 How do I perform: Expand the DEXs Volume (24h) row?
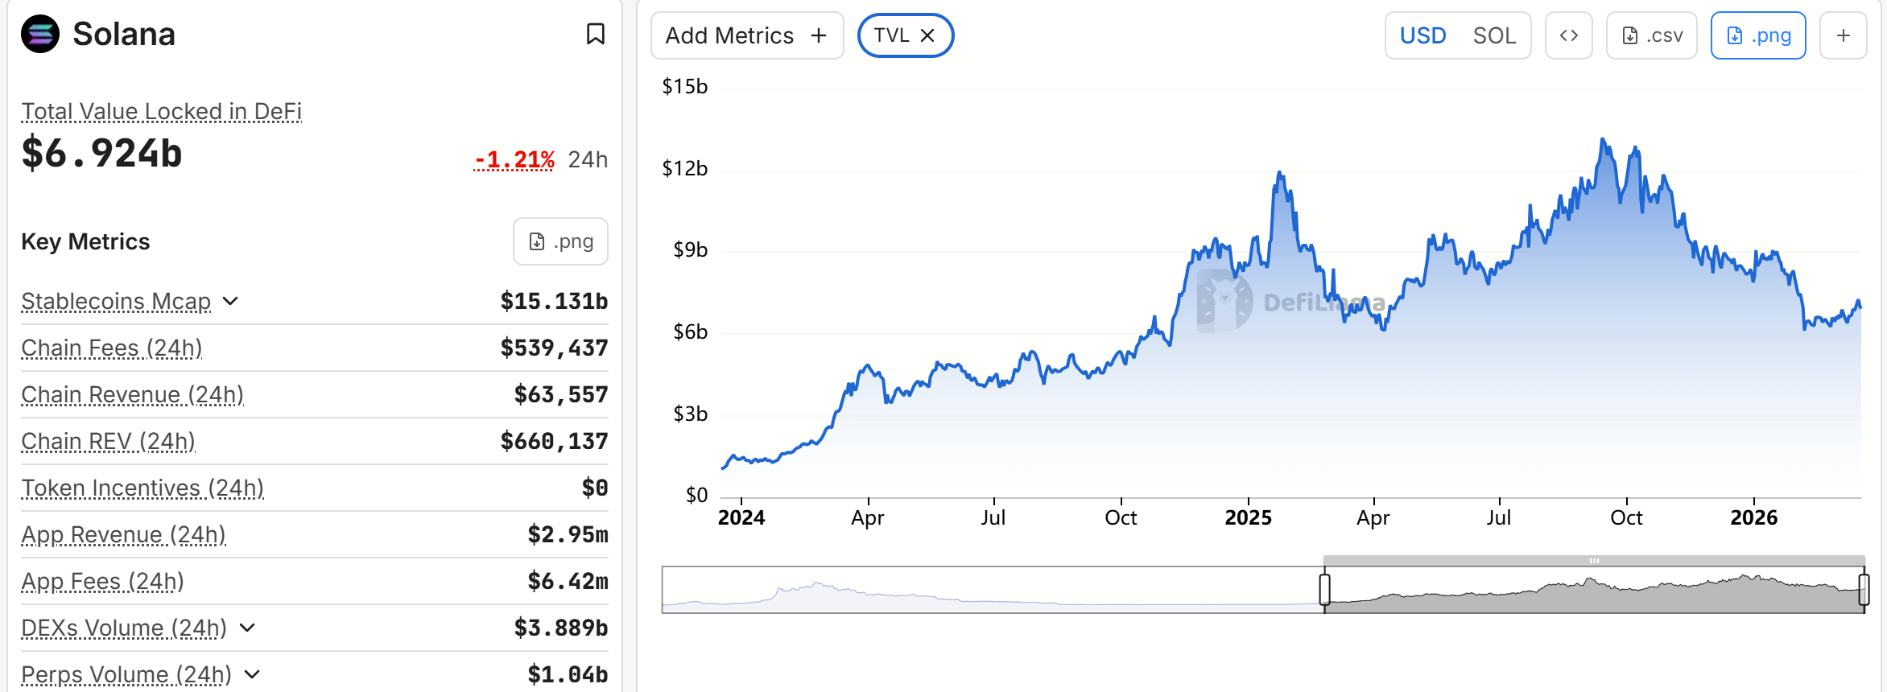[x=247, y=628]
